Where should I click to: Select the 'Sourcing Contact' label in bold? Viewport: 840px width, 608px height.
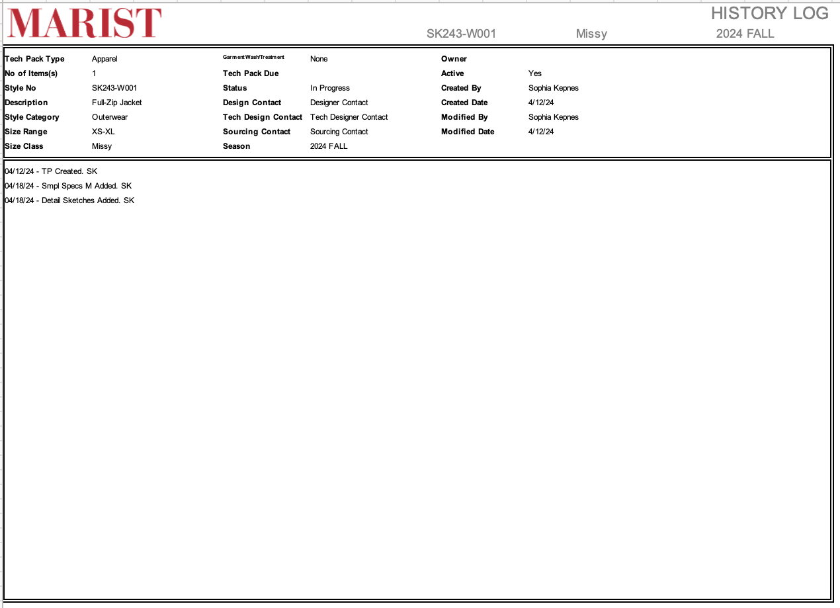click(x=257, y=132)
